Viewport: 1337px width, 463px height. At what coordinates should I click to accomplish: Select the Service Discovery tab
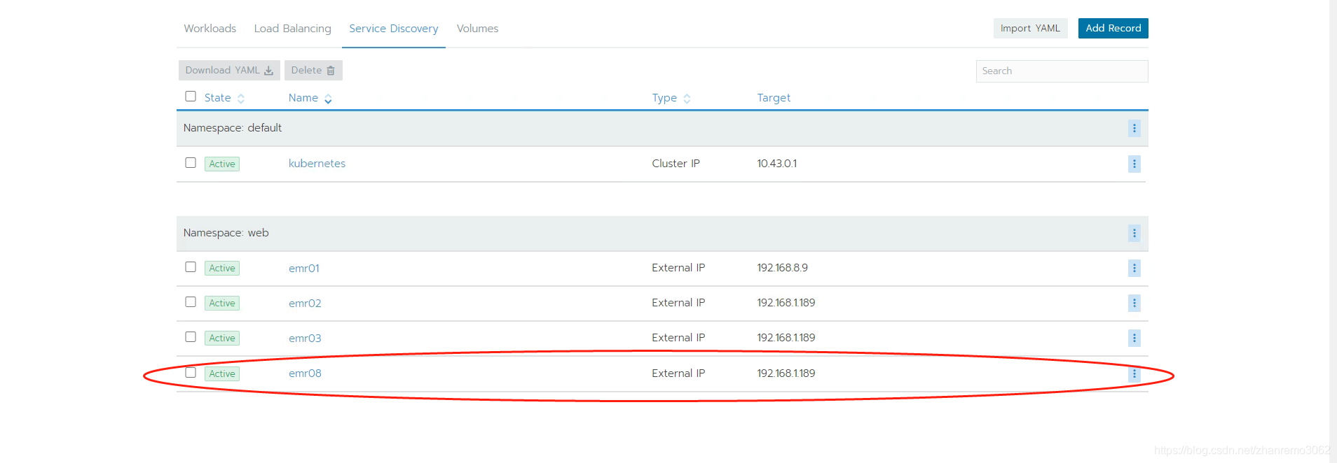(394, 29)
